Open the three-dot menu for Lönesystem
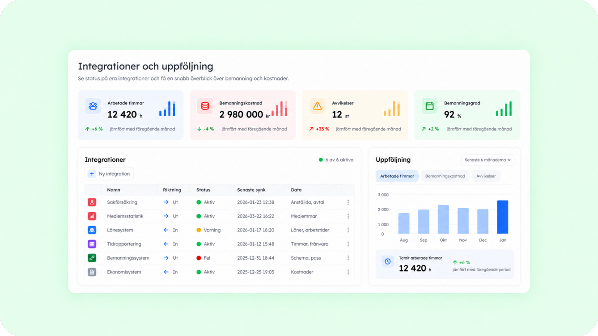598x336 pixels. 348,230
